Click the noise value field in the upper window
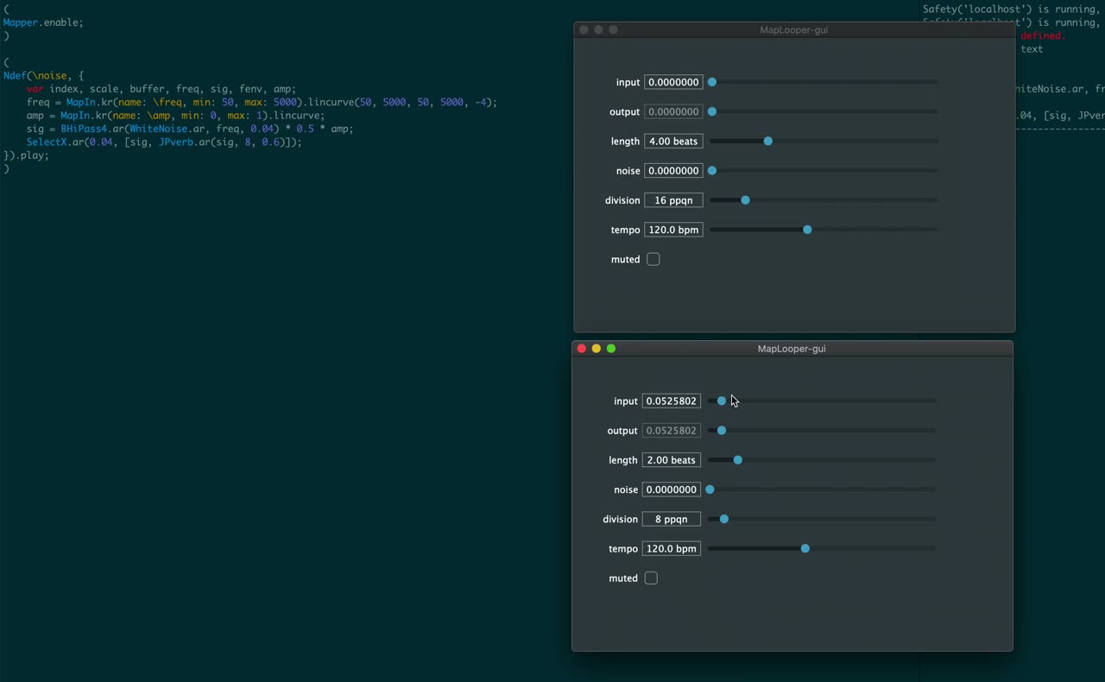1105x682 pixels. [x=673, y=171]
